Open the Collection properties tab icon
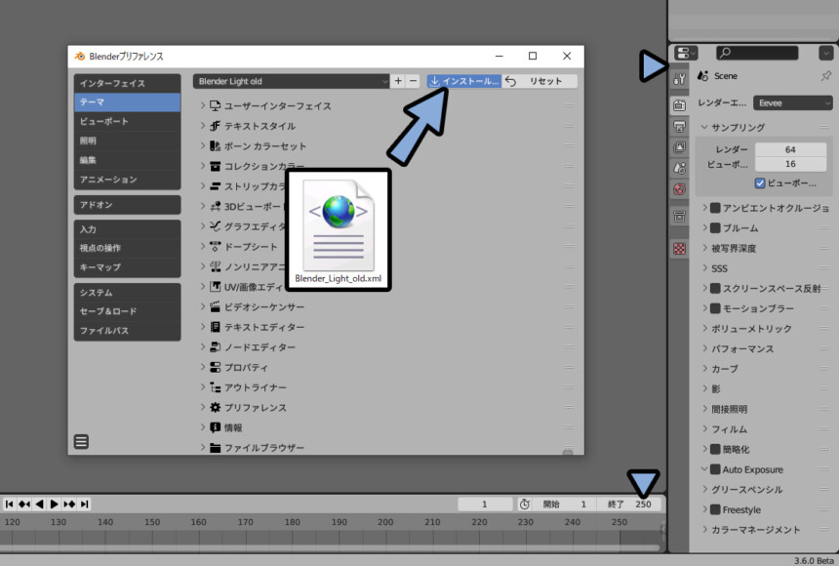The height and width of the screenshot is (566, 839). tap(680, 217)
